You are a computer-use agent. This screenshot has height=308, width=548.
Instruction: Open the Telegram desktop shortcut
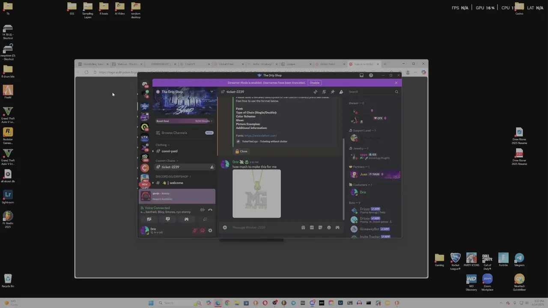[519, 260]
